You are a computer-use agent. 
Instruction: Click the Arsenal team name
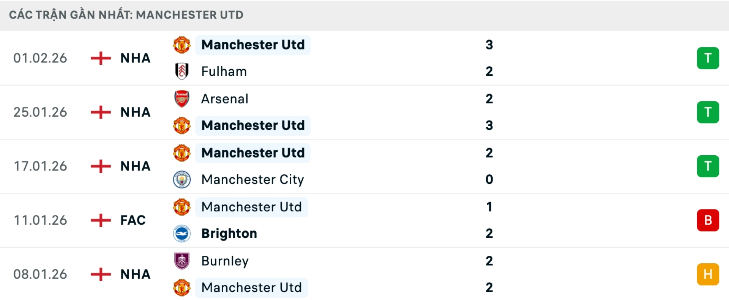pyautogui.click(x=225, y=98)
